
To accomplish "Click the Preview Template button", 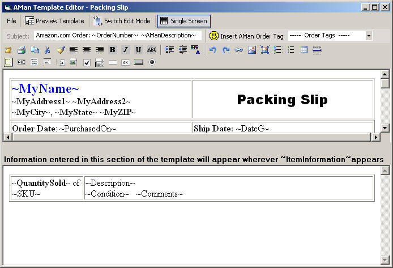I will [x=54, y=21].
